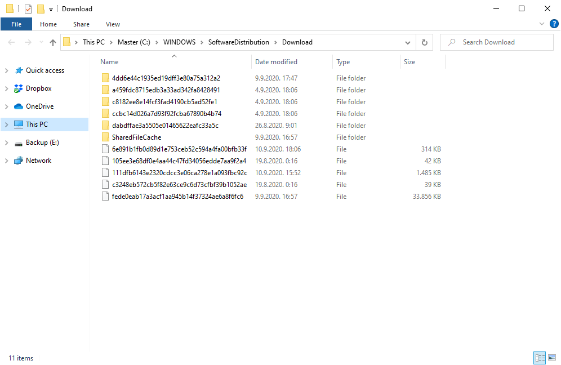Select file 6e891b1fb0d89d1e753ceb52c594a4fa00bfb33f
The image size is (561, 365).
tap(179, 149)
